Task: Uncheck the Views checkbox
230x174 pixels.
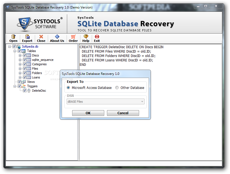Action: [19, 81]
